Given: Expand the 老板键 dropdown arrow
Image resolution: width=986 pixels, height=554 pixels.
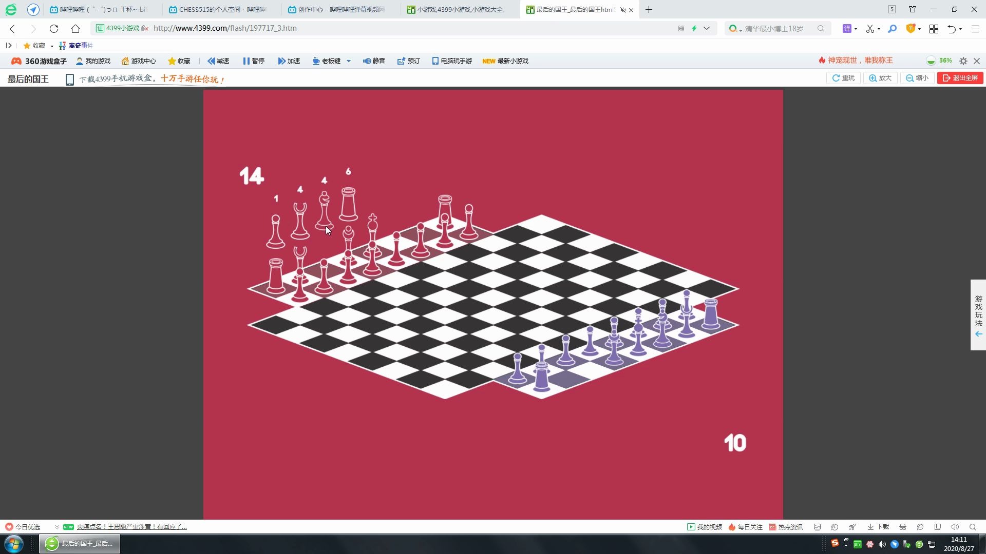Looking at the screenshot, I should [x=349, y=61].
